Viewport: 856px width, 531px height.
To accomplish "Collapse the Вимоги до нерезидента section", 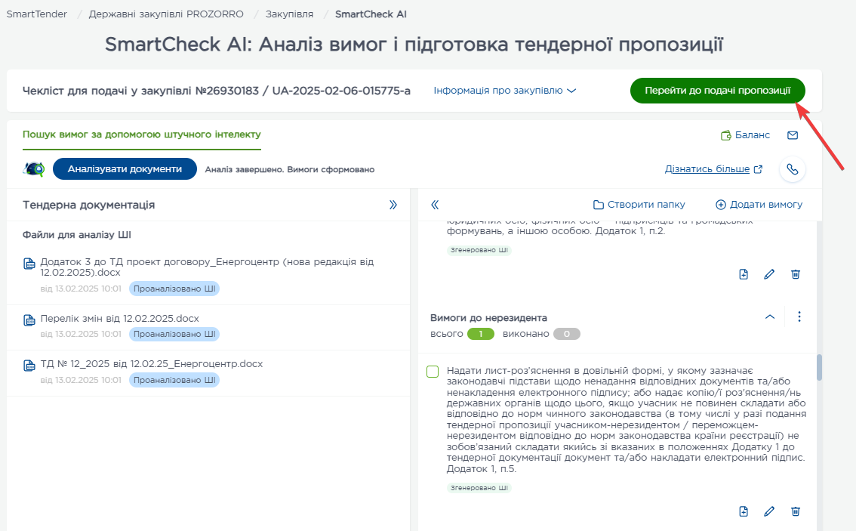I will [770, 317].
